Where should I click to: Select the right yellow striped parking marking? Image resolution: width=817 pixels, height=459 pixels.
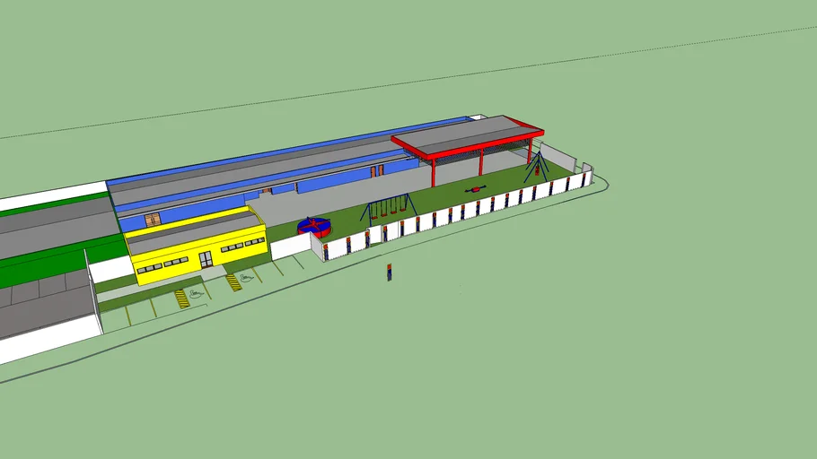(233, 281)
